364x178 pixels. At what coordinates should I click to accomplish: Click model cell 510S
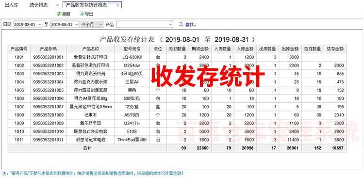[132, 131]
